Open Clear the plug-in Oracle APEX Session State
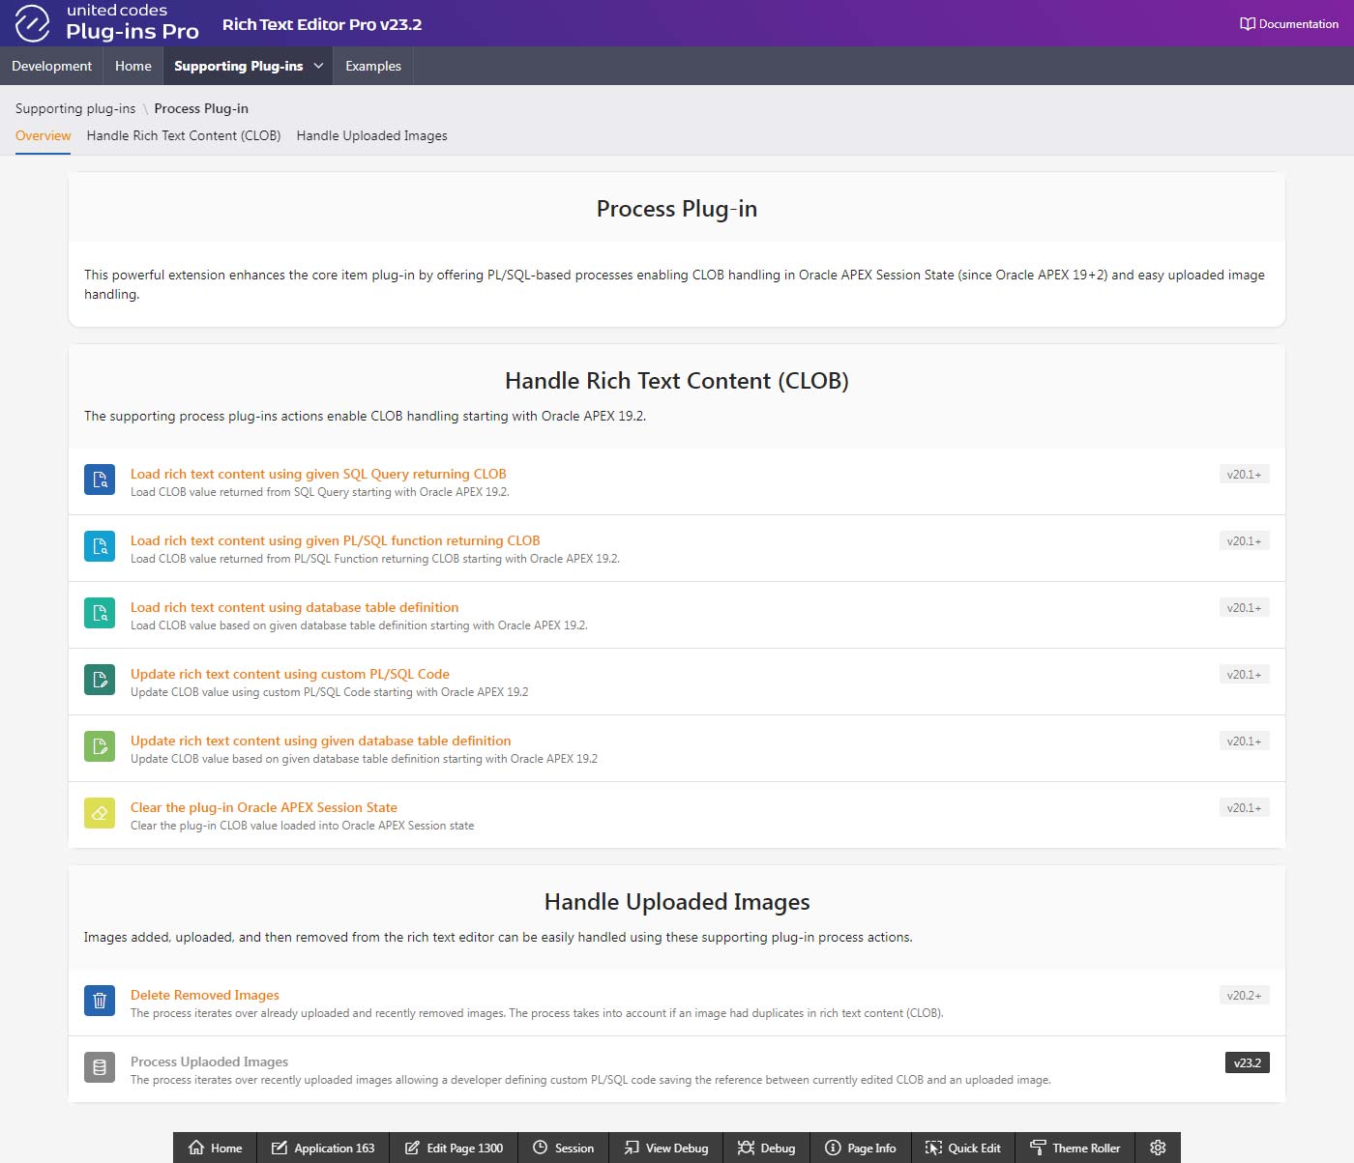The height and width of the screenshot is (1163, 1354). coord(264,807)
